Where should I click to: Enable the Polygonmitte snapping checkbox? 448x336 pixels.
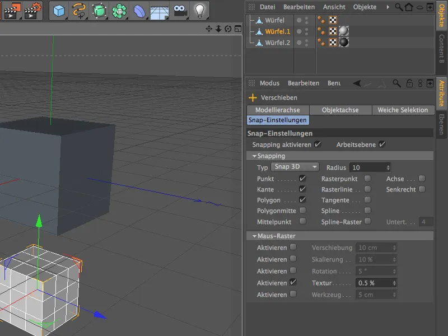click(302, 211)
